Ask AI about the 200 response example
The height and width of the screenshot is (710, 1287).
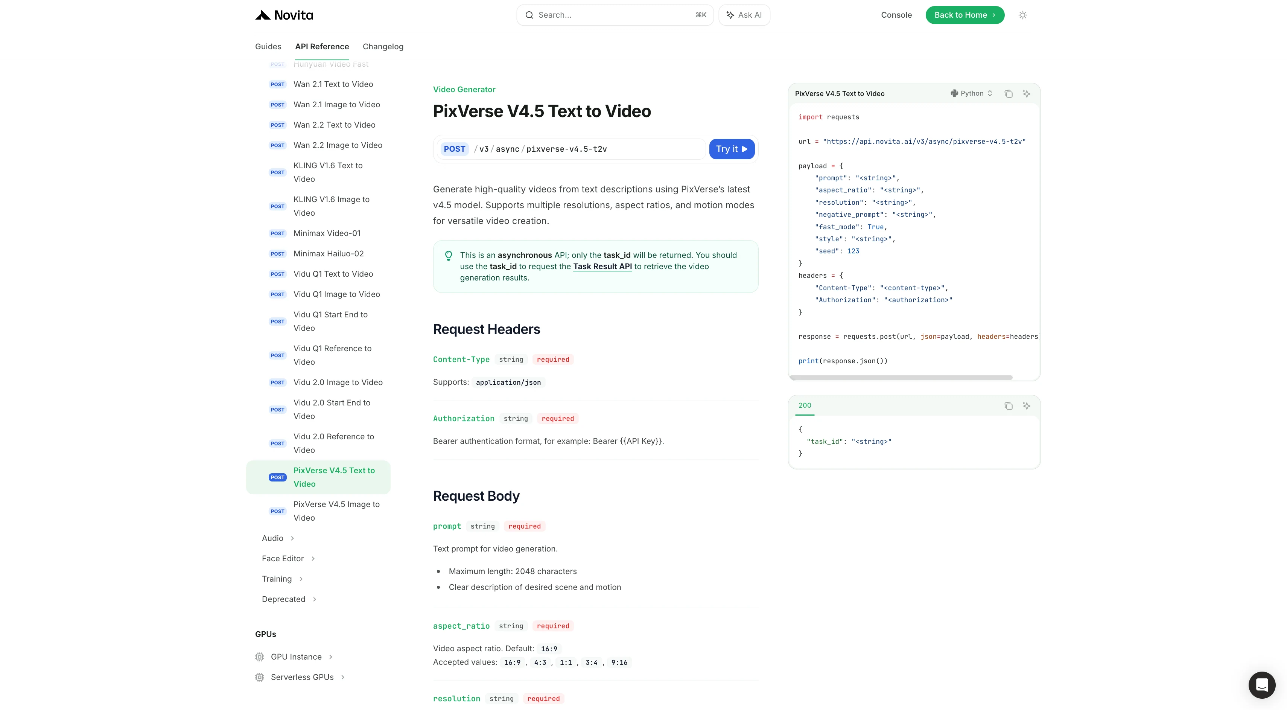pos(1026,406)
